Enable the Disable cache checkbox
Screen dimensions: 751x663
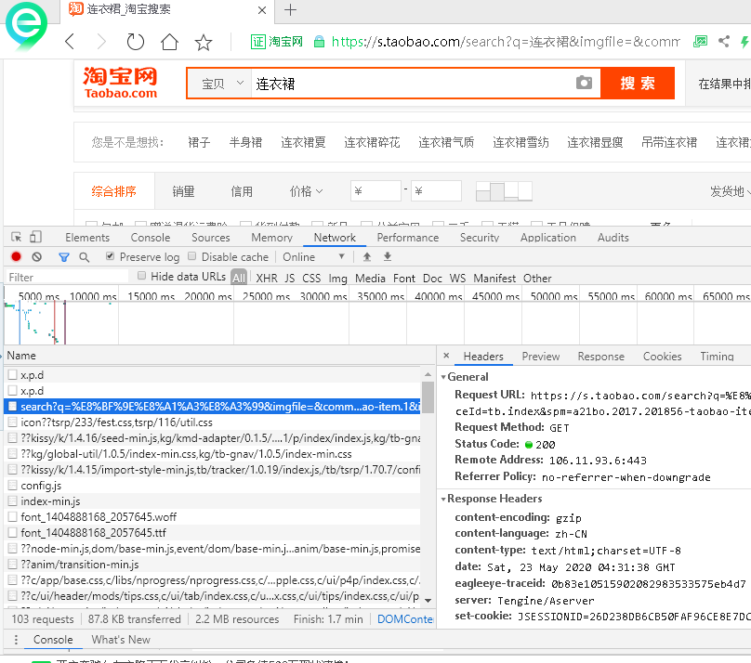point(192,256)
